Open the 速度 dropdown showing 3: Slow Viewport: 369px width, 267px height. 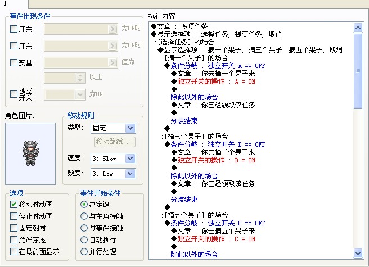coord(130,159)
